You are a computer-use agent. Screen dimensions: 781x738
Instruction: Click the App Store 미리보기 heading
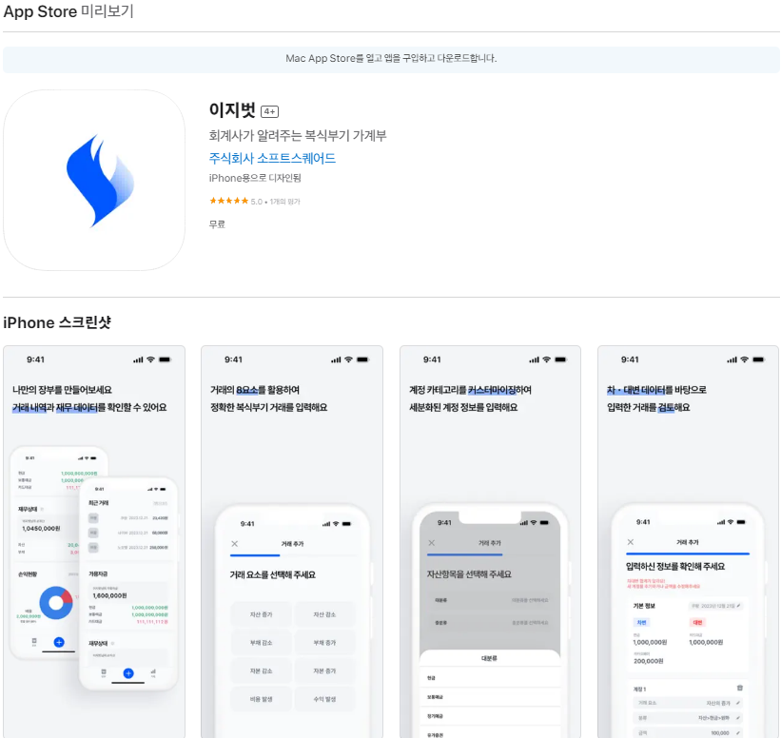[x=68, y=11]
